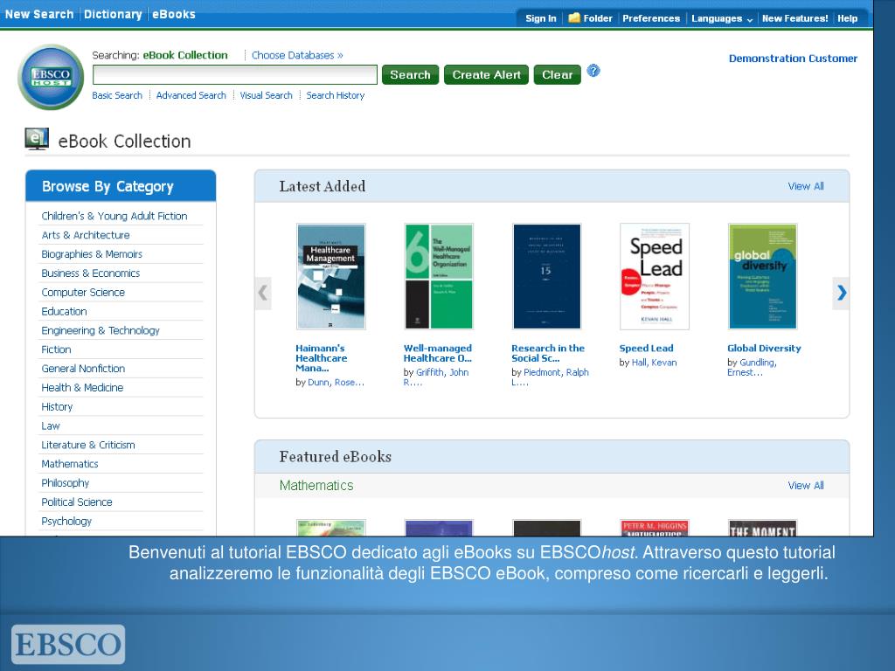Browse Philosophy category

[66, 482]
